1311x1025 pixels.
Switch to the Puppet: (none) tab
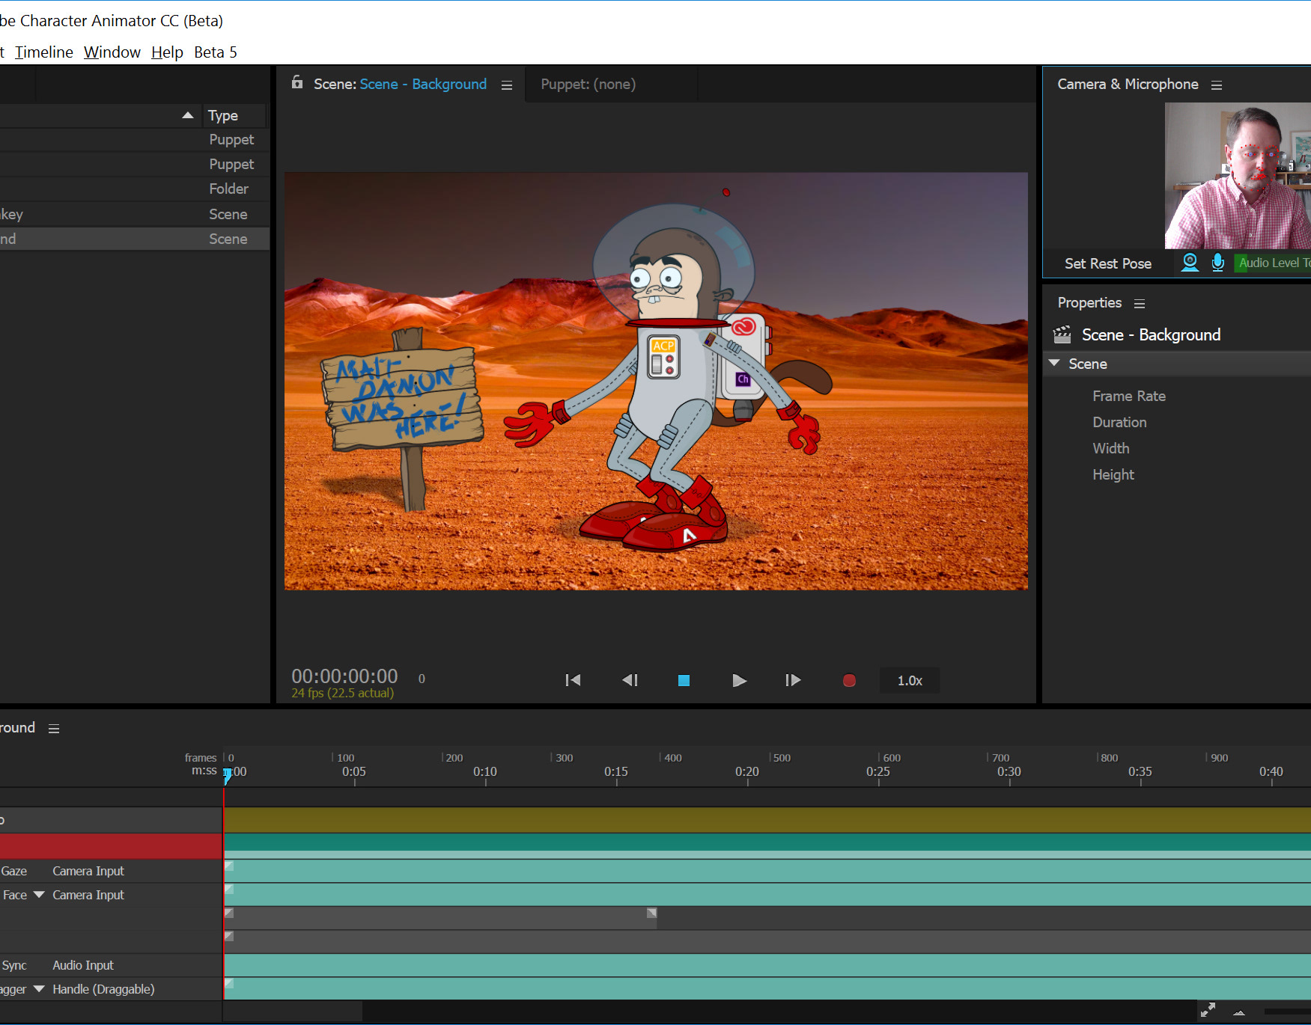588,85
